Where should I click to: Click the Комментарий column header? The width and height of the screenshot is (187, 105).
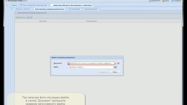click(109, 21)
